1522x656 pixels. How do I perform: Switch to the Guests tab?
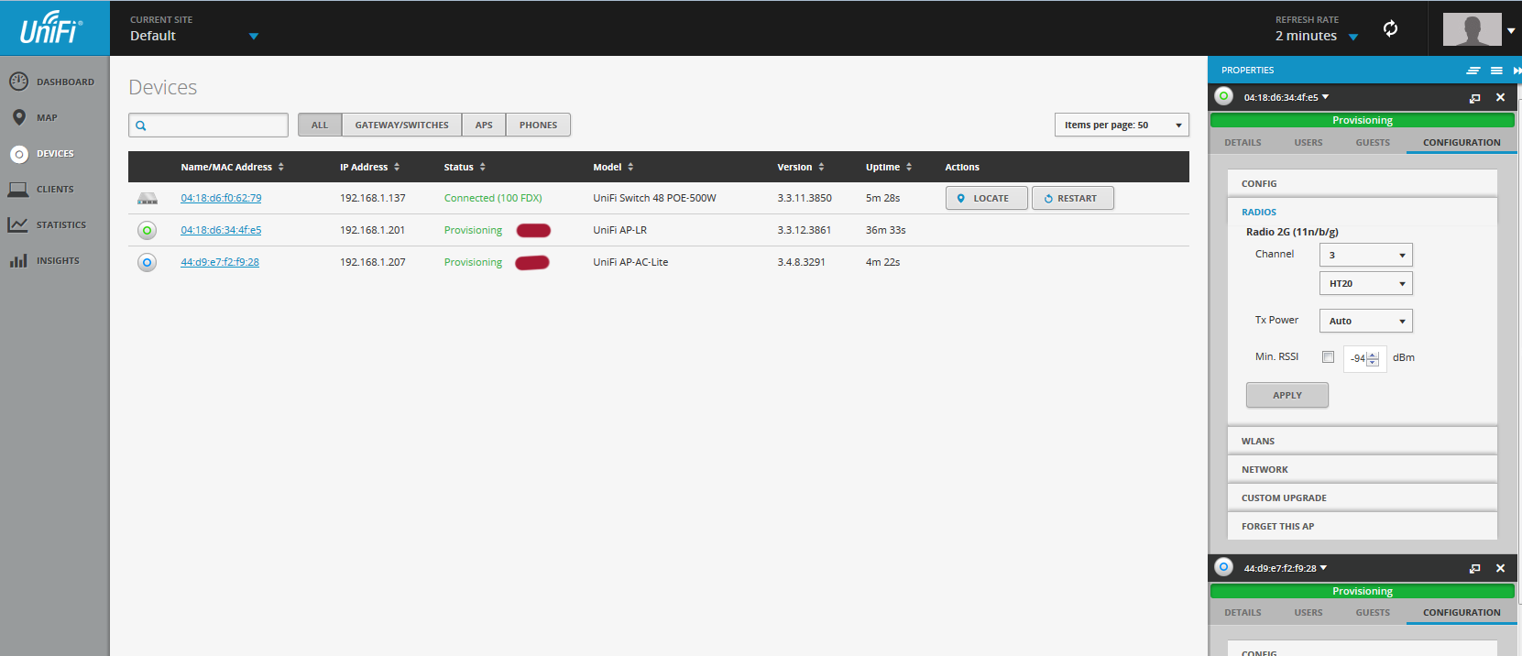pyautogui.click(x=1373, y=142)
